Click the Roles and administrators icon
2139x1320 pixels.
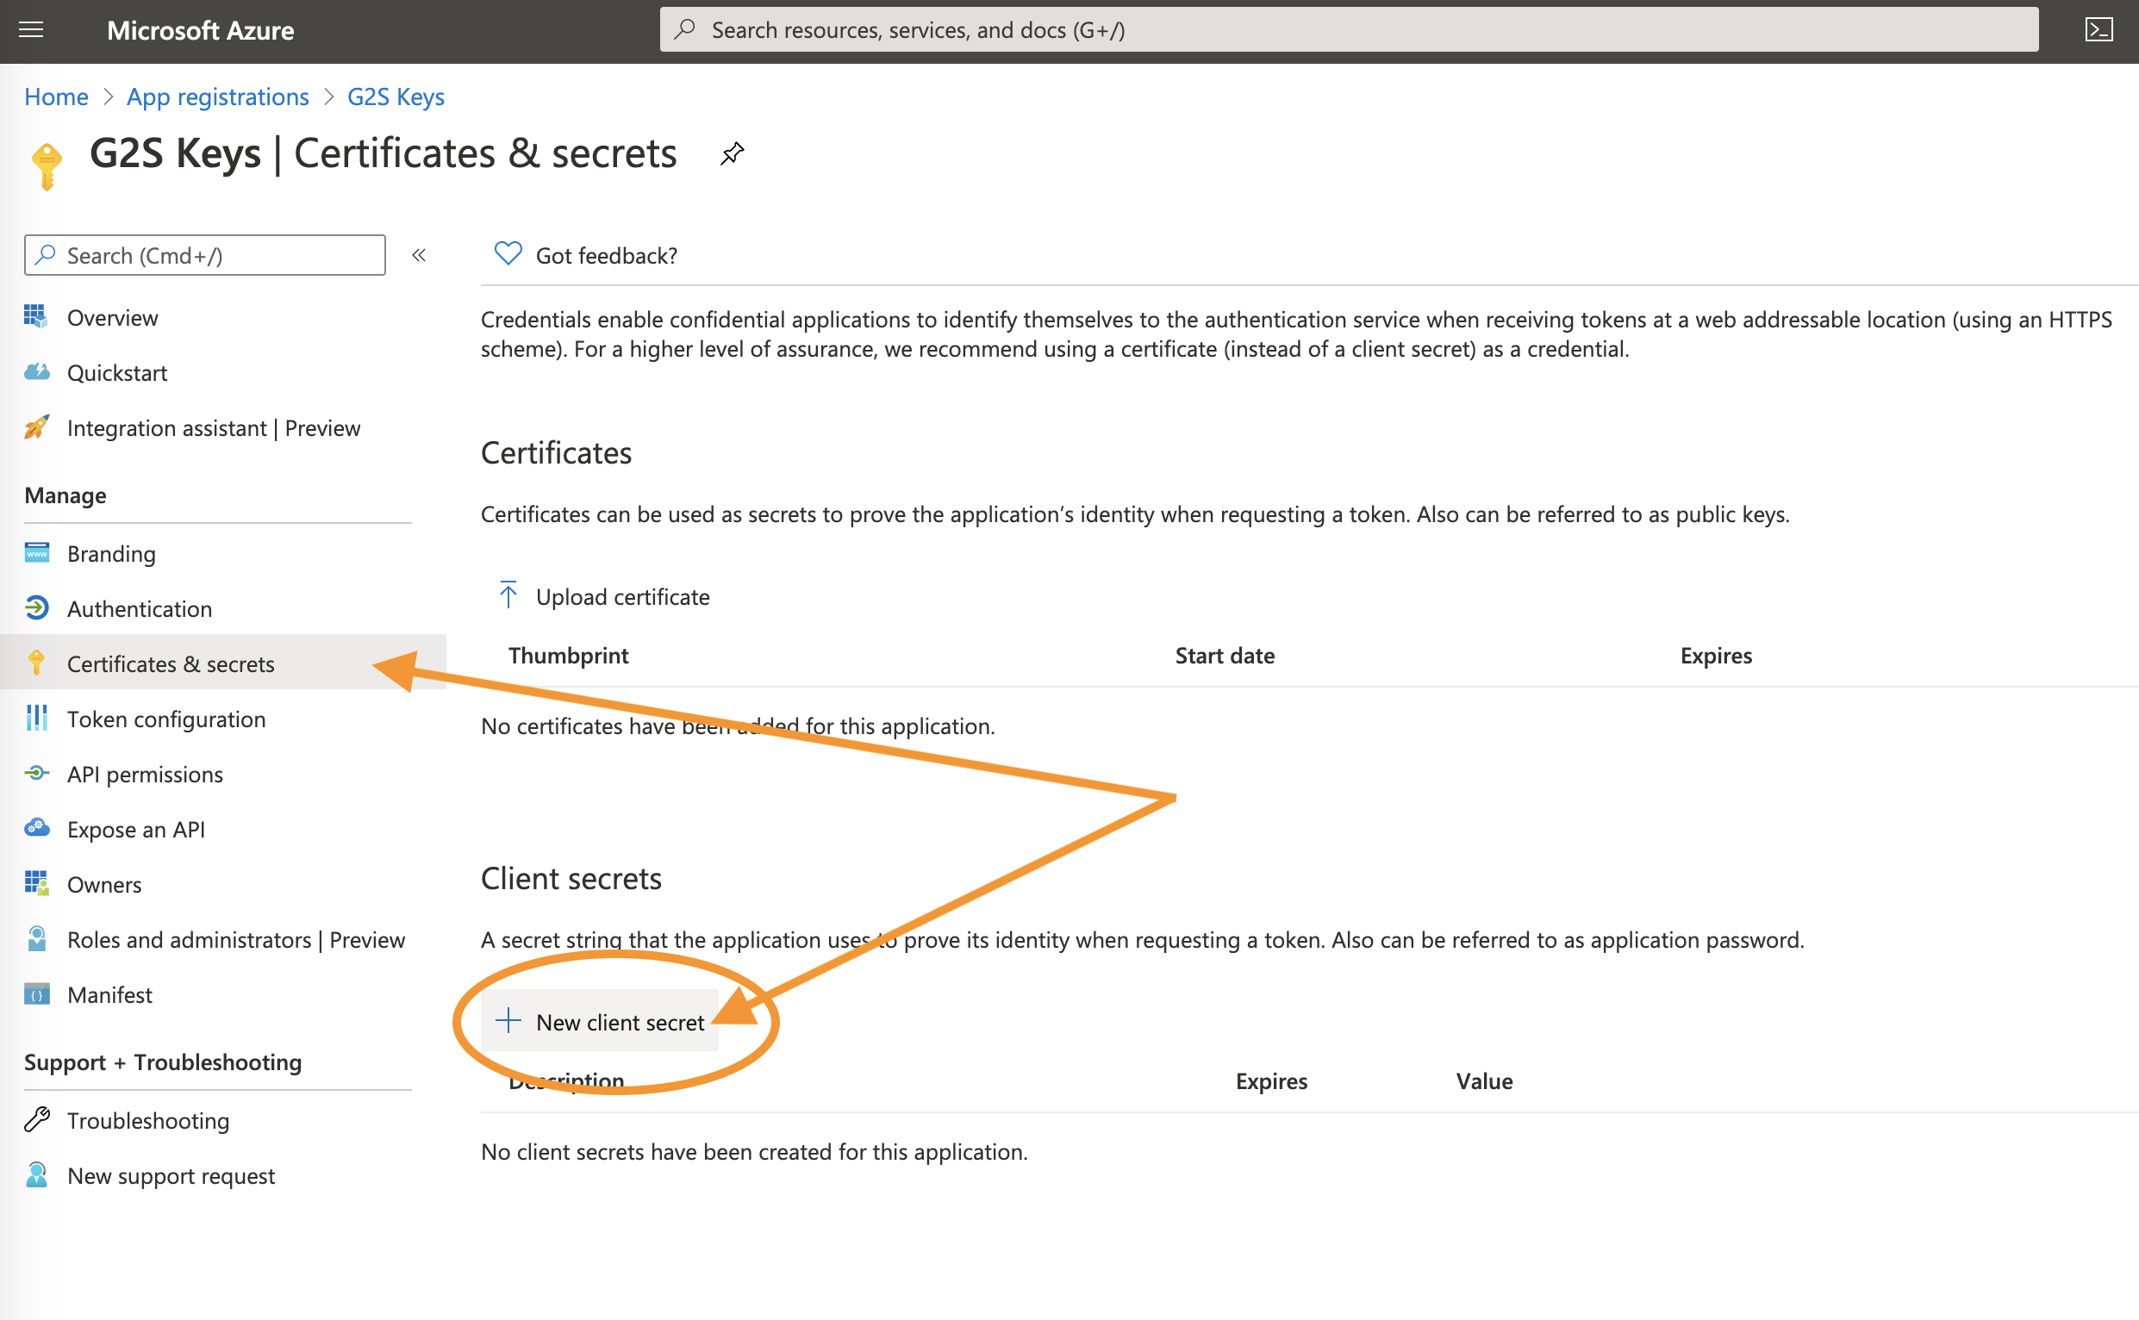[x=37, y=938]
